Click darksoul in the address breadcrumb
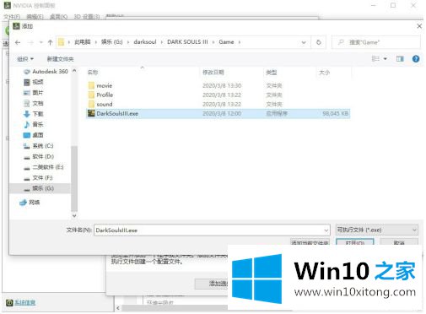This screenshot has height=314, width=426. (x=145, y=42)
